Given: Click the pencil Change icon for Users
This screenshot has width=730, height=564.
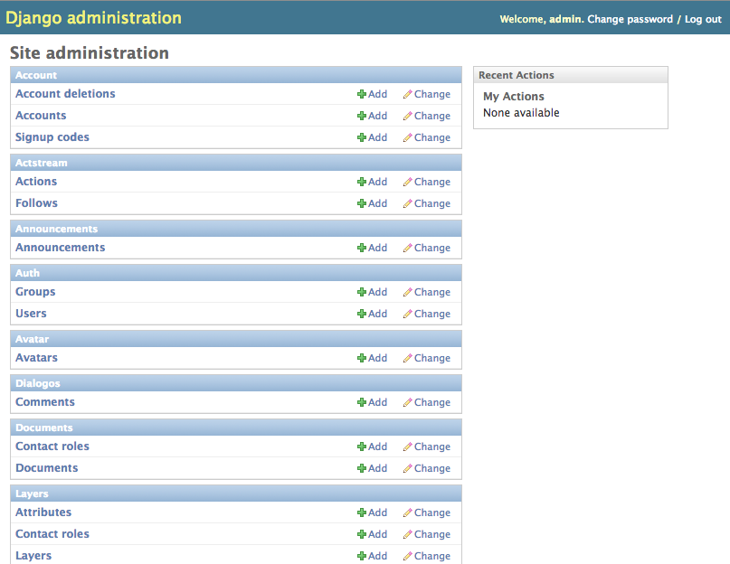Looking at the screenshot, I should 407,314.
